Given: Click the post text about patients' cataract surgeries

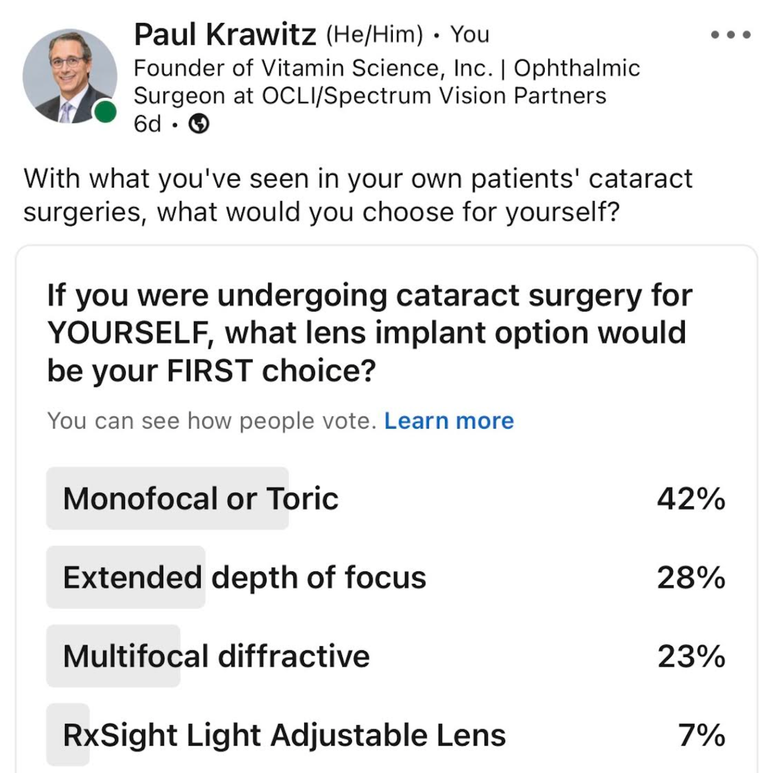Looking at the screenshot, I should [357, 195].
